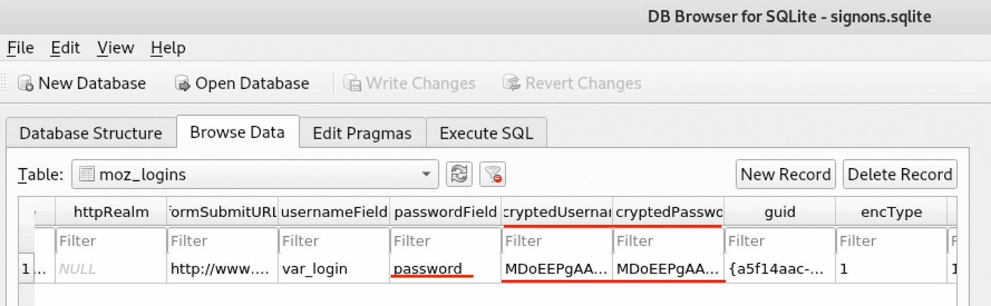Image resolution: width=991 pixels, height=306 pixels.
Task: Open the Help menu
Action: (x=168, y=48)
